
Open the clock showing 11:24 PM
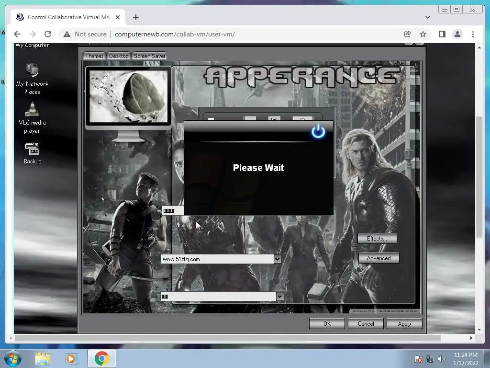click(466, 358)
